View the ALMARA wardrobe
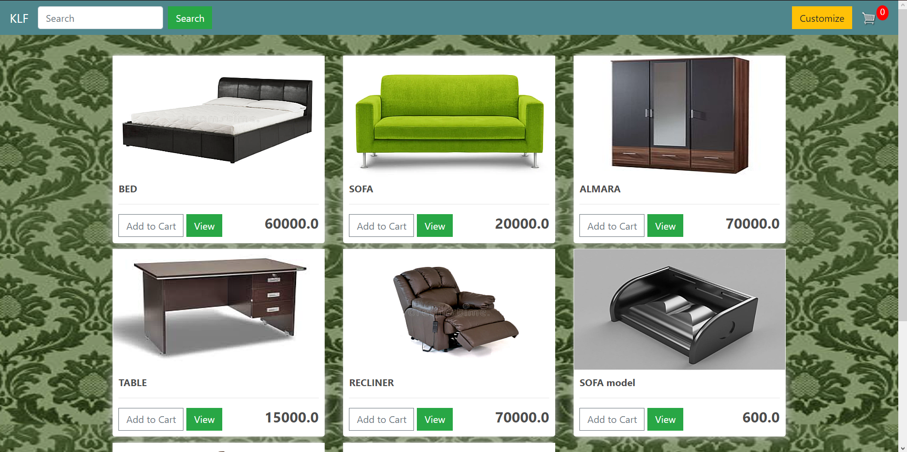Viewport: 907px width, 452px height. point(665,226)
